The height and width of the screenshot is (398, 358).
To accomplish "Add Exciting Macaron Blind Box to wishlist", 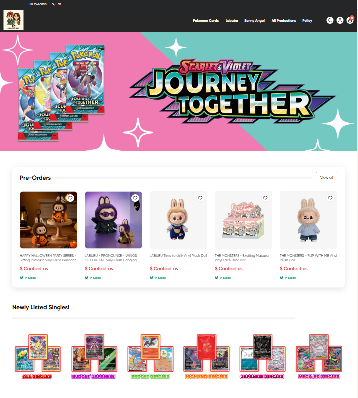I will click(x=265, y=198).
